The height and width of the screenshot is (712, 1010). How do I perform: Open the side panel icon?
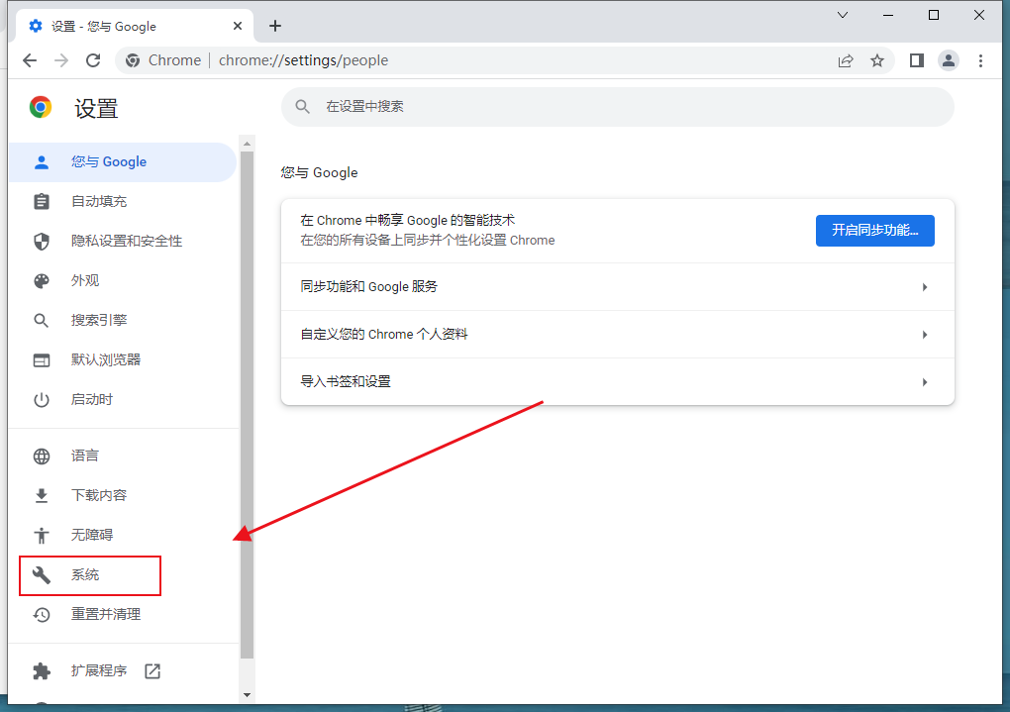click(x=917, y=60)
